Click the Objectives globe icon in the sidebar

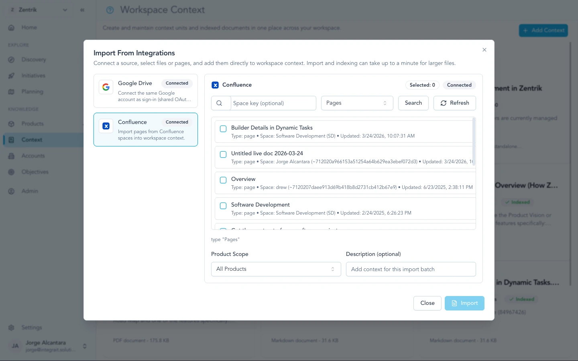(x=11, y=172)
